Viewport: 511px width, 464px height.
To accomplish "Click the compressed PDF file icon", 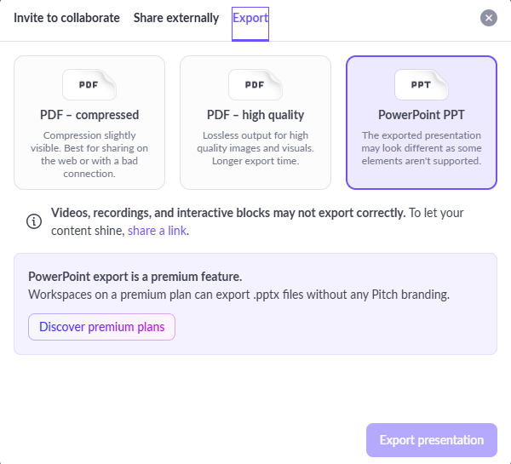I will click(89, 85).
